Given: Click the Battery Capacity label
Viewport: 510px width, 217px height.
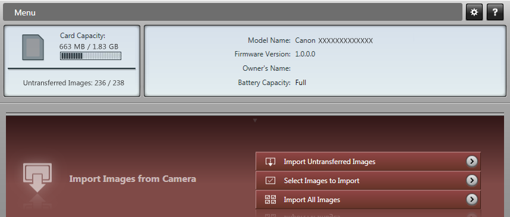Looking at the screenshot, I should 264,83.
